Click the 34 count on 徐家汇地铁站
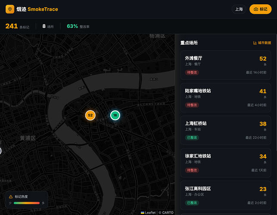The height and width of the screenshot is (215, 277). [263, 157]
